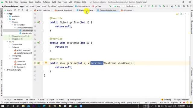Click the yellow light bulb on line 38
Image resolution: width=193 pixels, height=108 pixels.
tap(46, 63)
